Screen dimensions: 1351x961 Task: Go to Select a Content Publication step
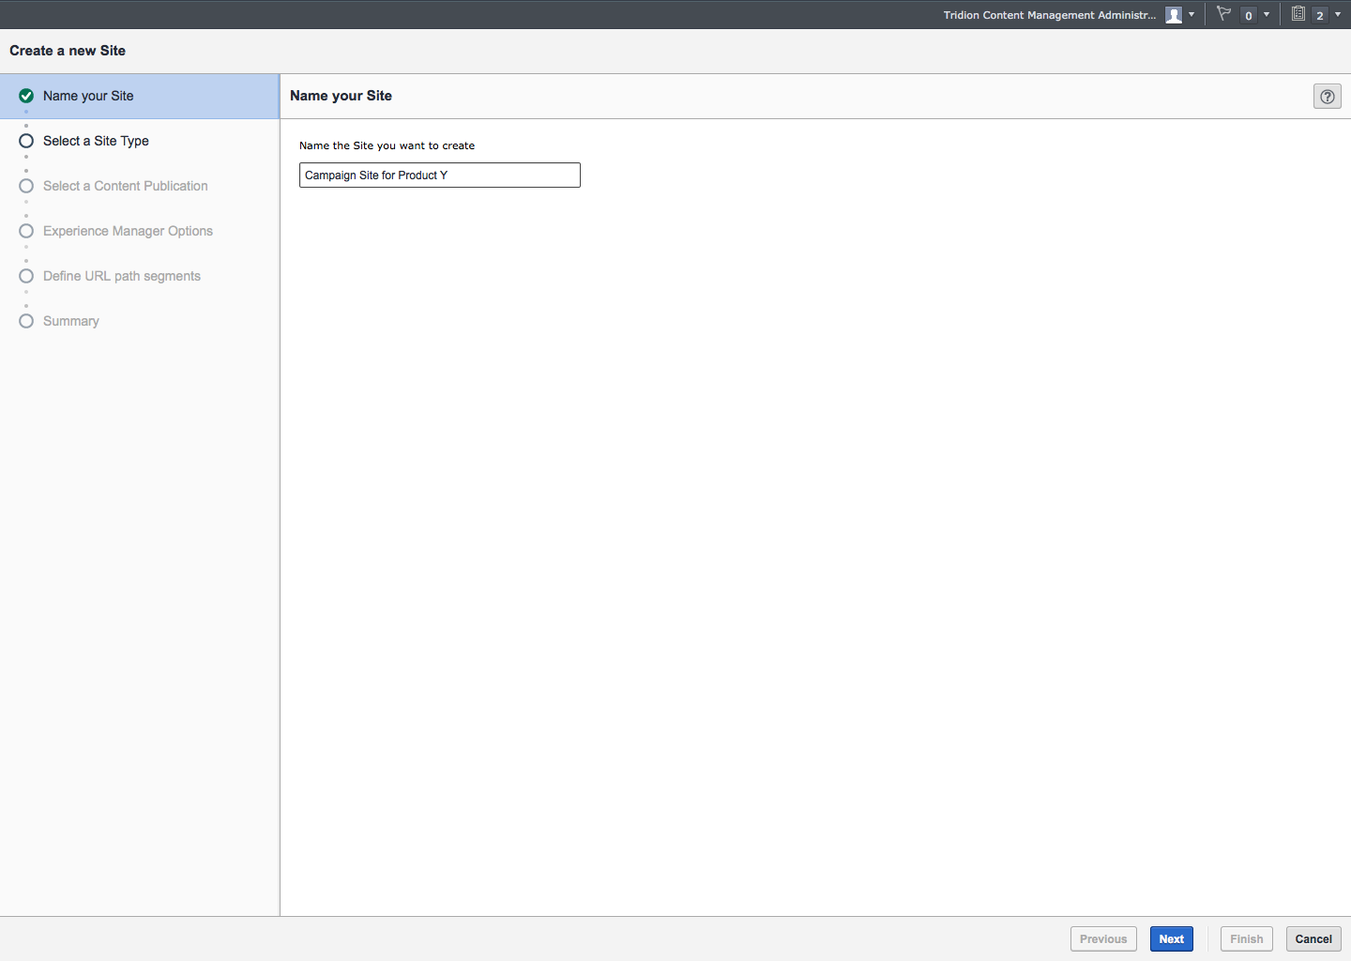click(x=125, y=186)
